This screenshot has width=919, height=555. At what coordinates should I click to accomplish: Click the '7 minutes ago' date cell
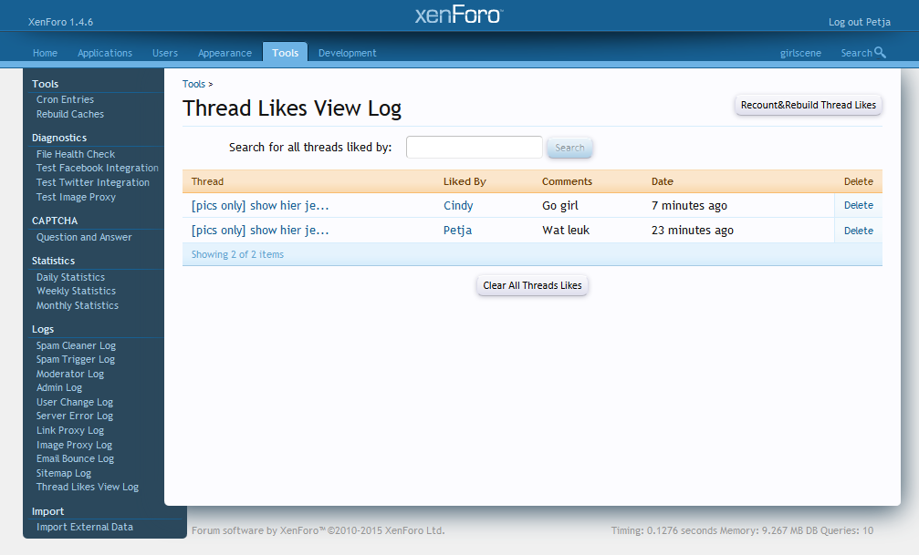click(x=689, y=205)
